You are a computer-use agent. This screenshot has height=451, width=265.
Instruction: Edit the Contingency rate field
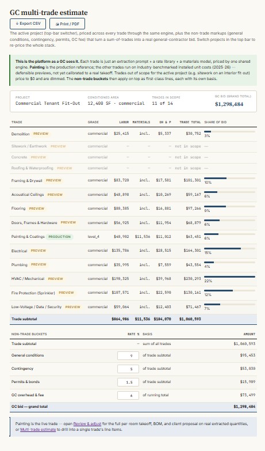[x=128, y=369]
